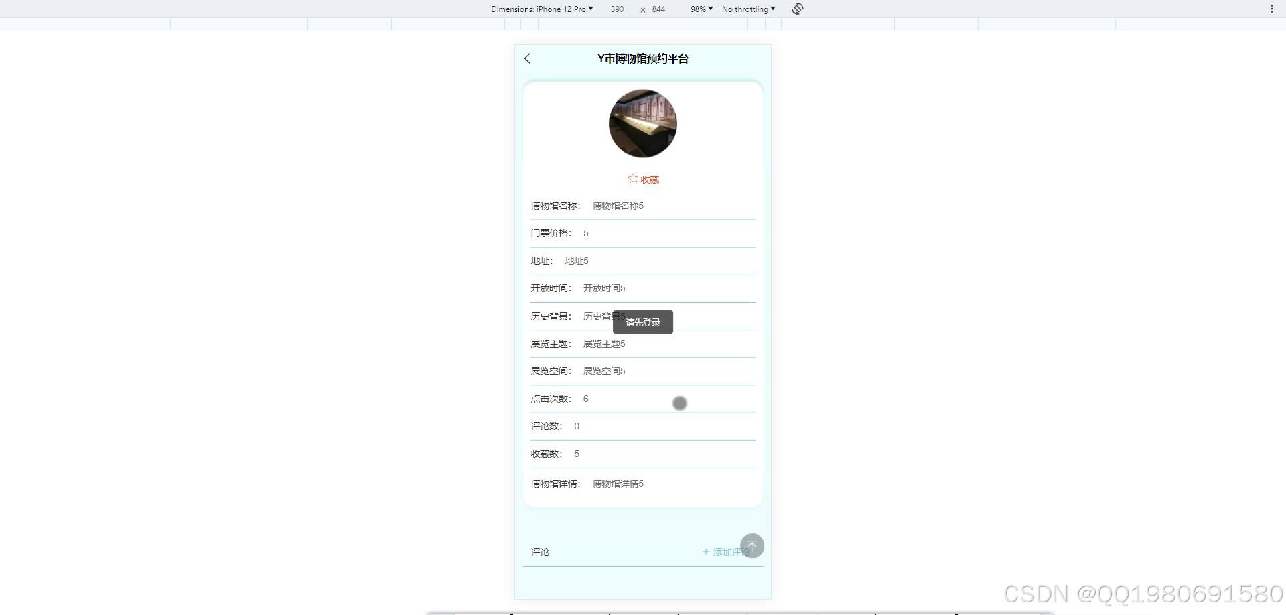The image size is (1286, 615).
Task: Dismiss the 请先登录 toast message
Action: coord(642,322)
